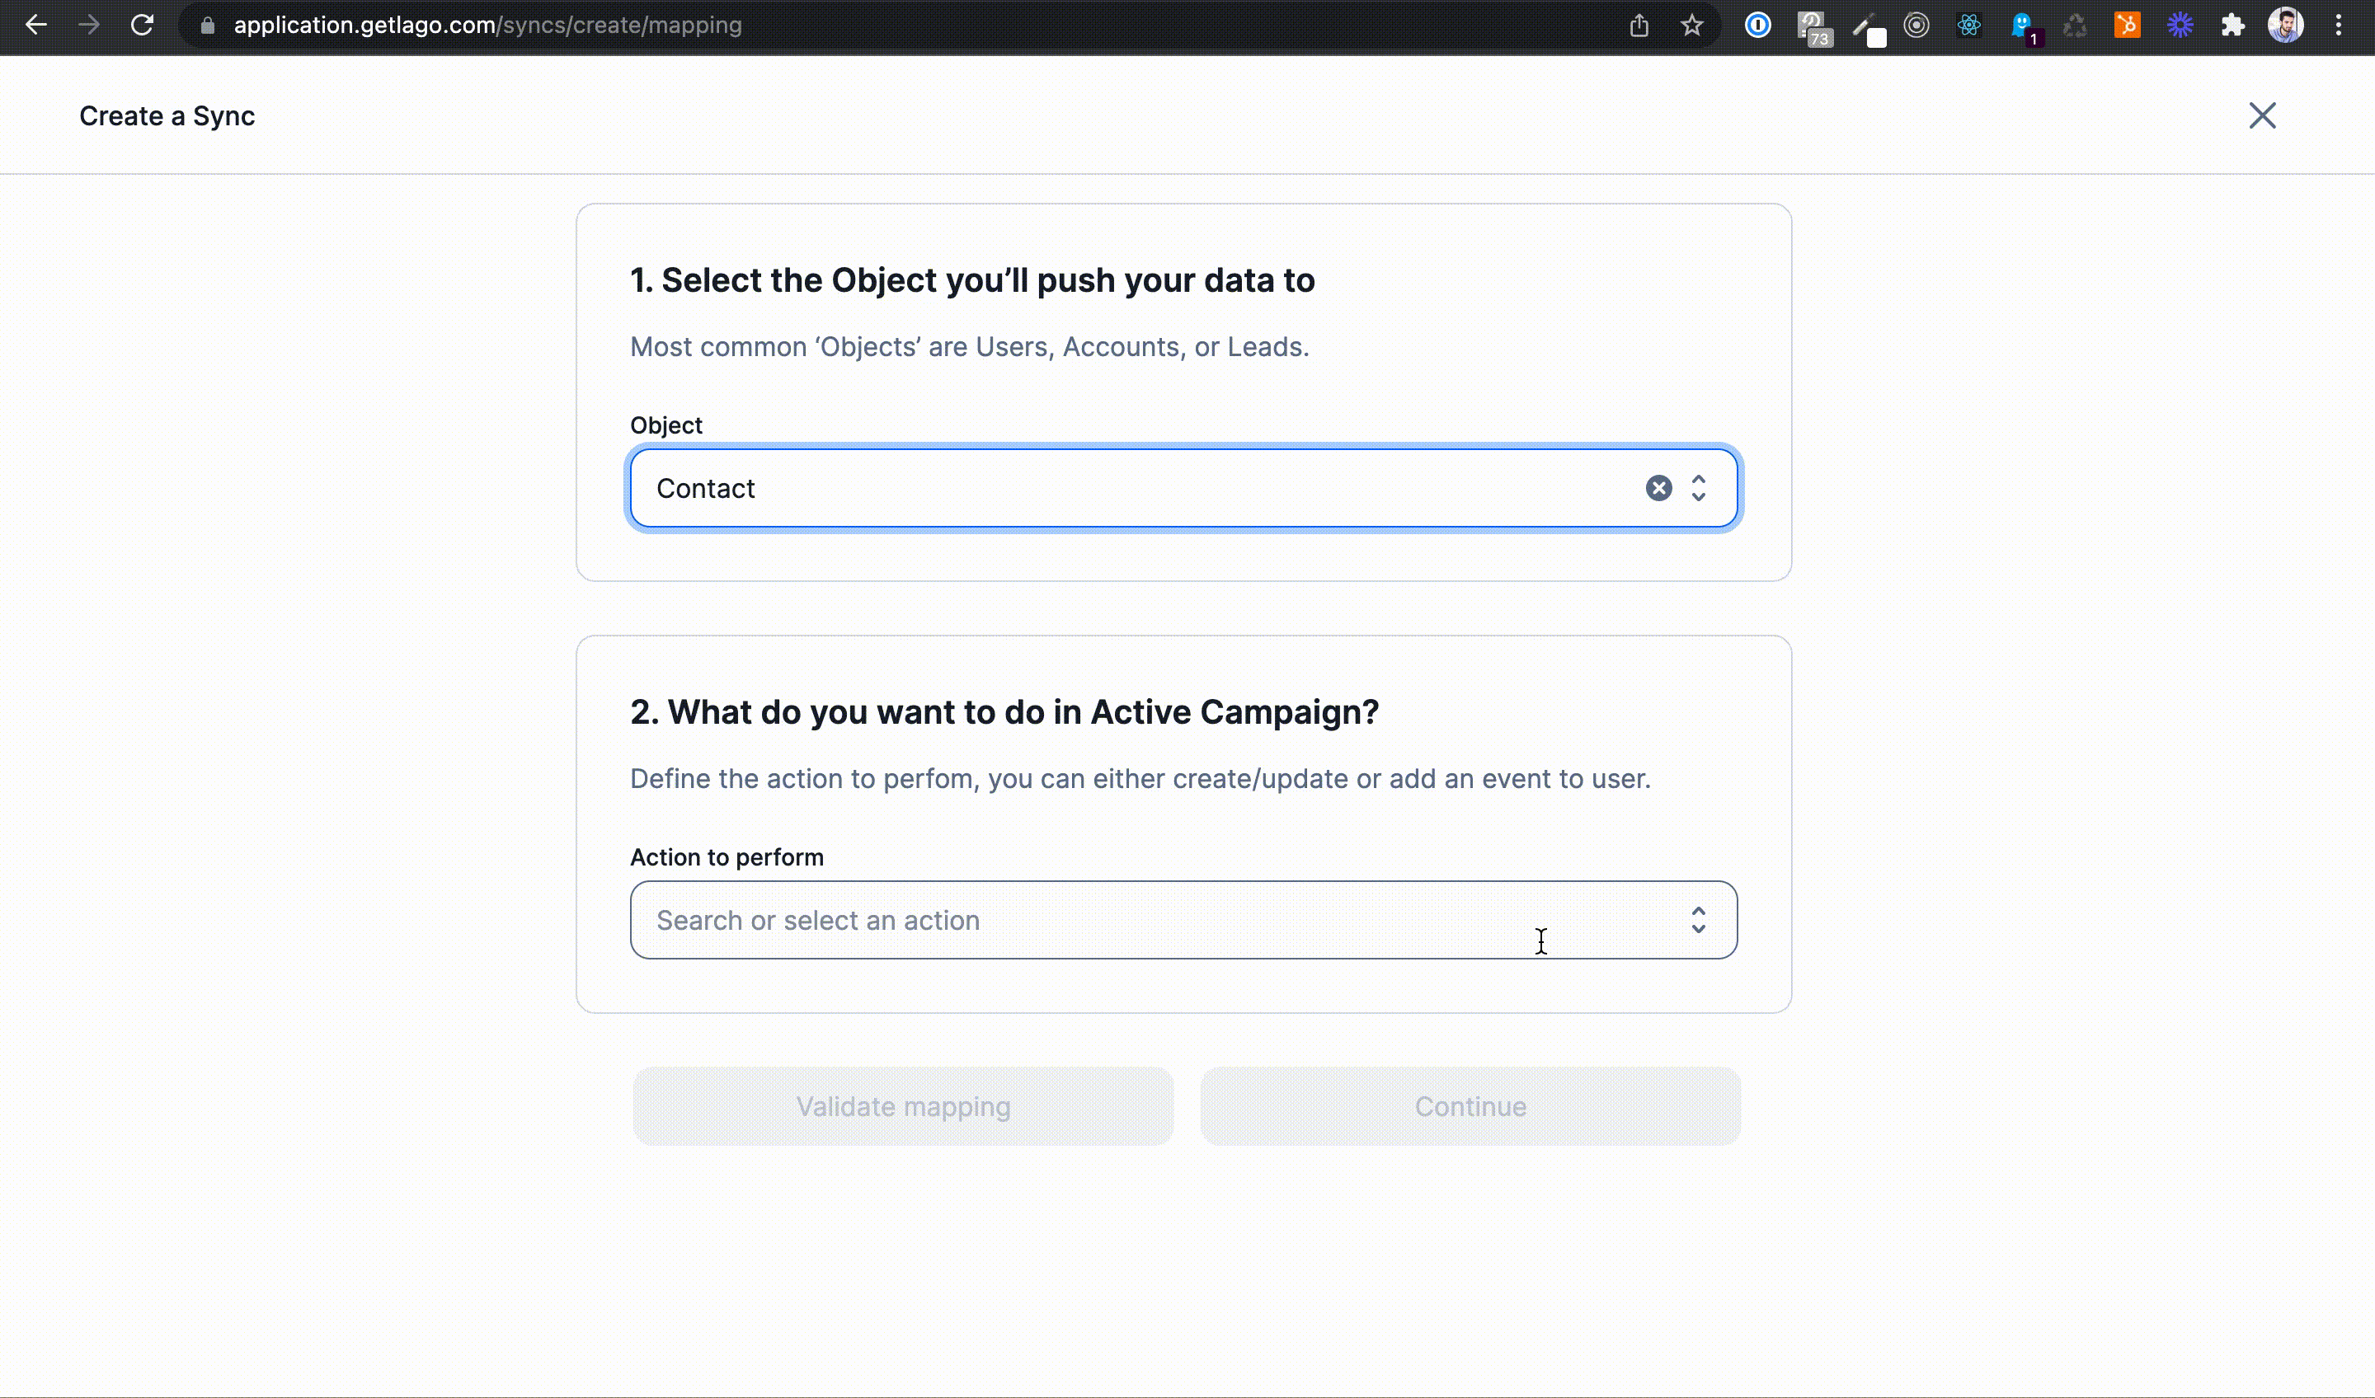Screen dimensions: 2375x1398
Task: Reload the page
Action: [143, 26]
